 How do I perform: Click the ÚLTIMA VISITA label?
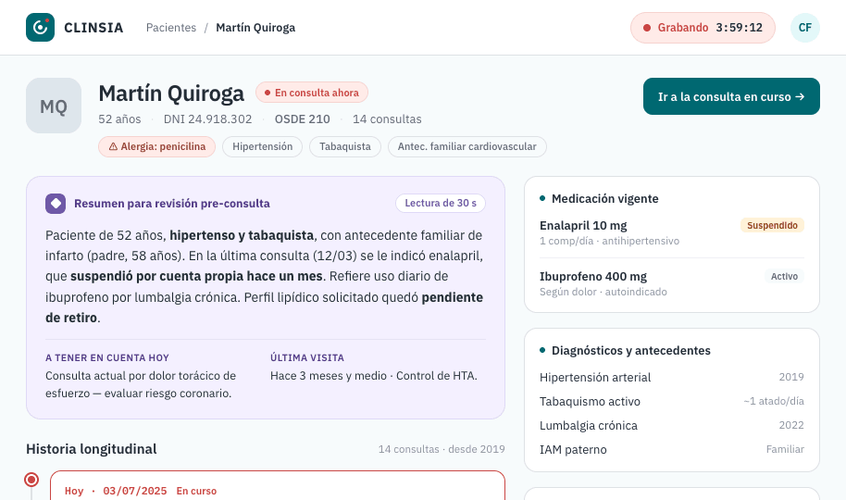click(x=307, y=357)
